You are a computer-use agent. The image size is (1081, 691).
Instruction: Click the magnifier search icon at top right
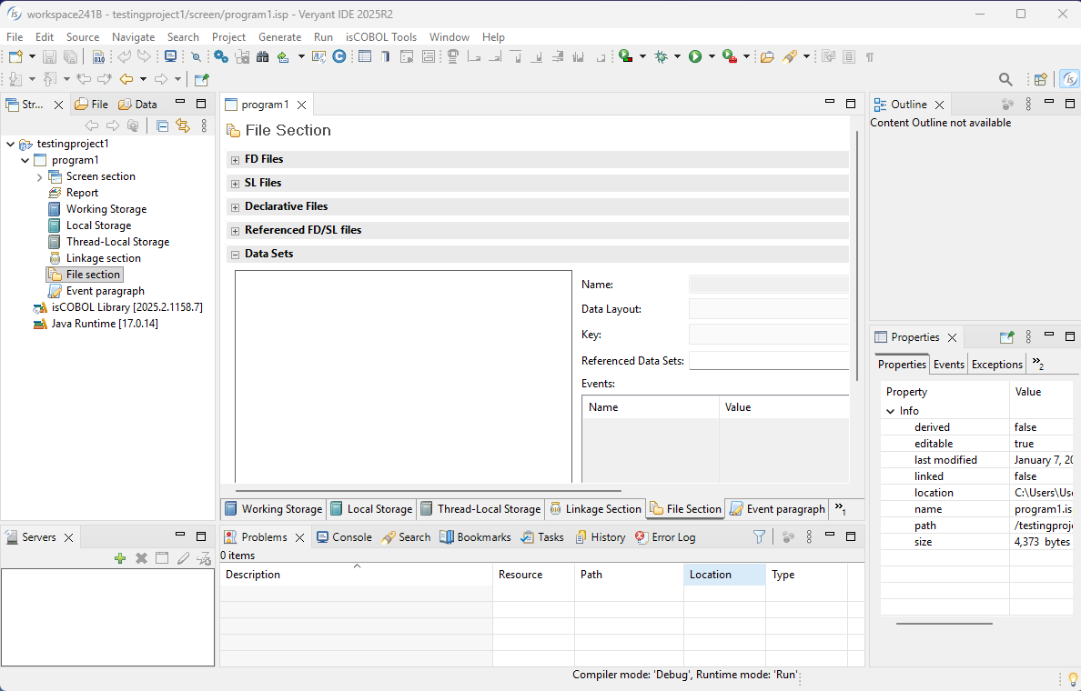[x=1005, y=80]
